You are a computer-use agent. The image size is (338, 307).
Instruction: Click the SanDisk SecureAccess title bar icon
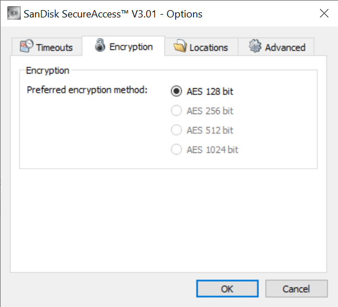(14, 13)
